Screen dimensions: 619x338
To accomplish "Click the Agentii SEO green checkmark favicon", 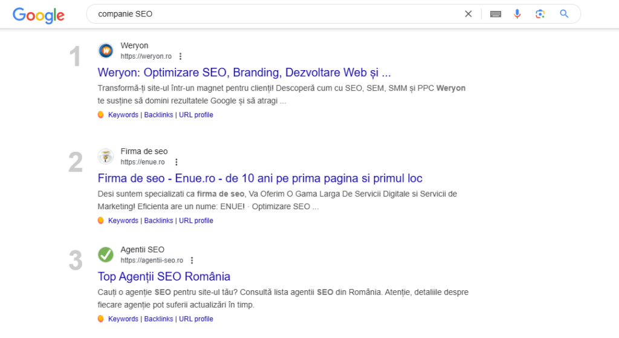I will click(106, 255).
